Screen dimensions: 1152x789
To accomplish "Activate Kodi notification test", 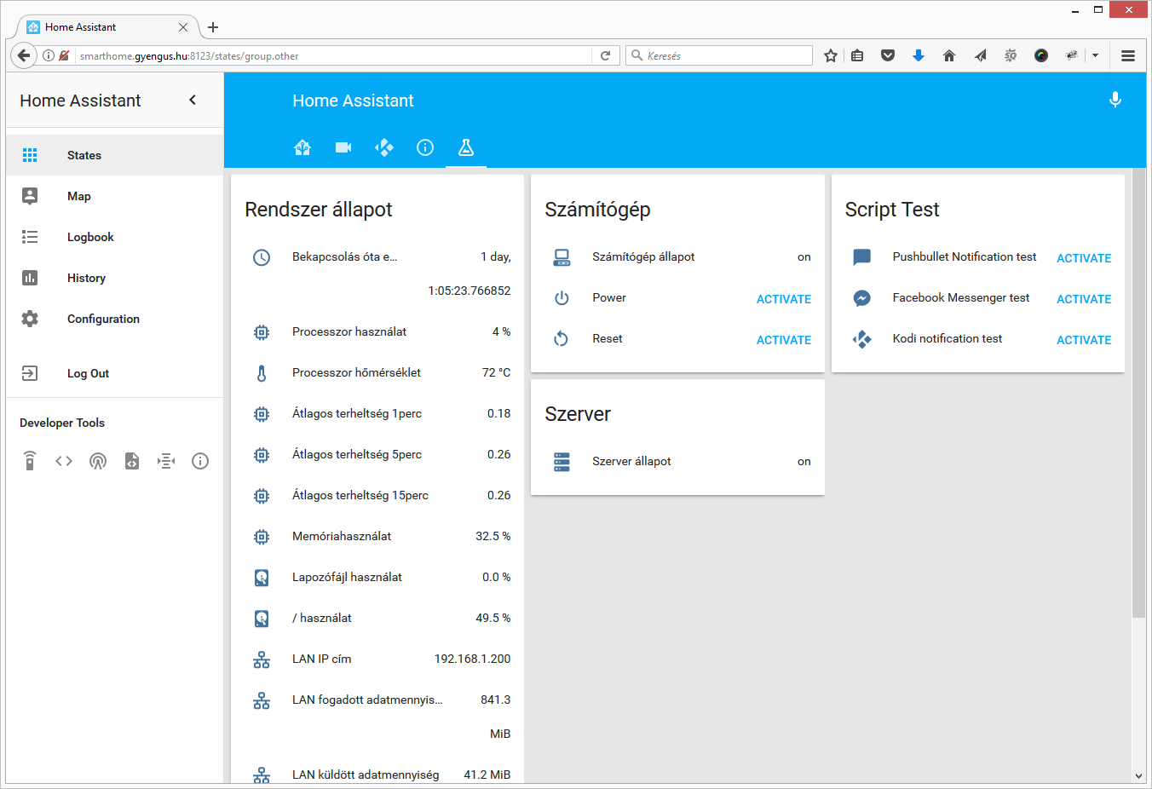I will [1083, 340].
